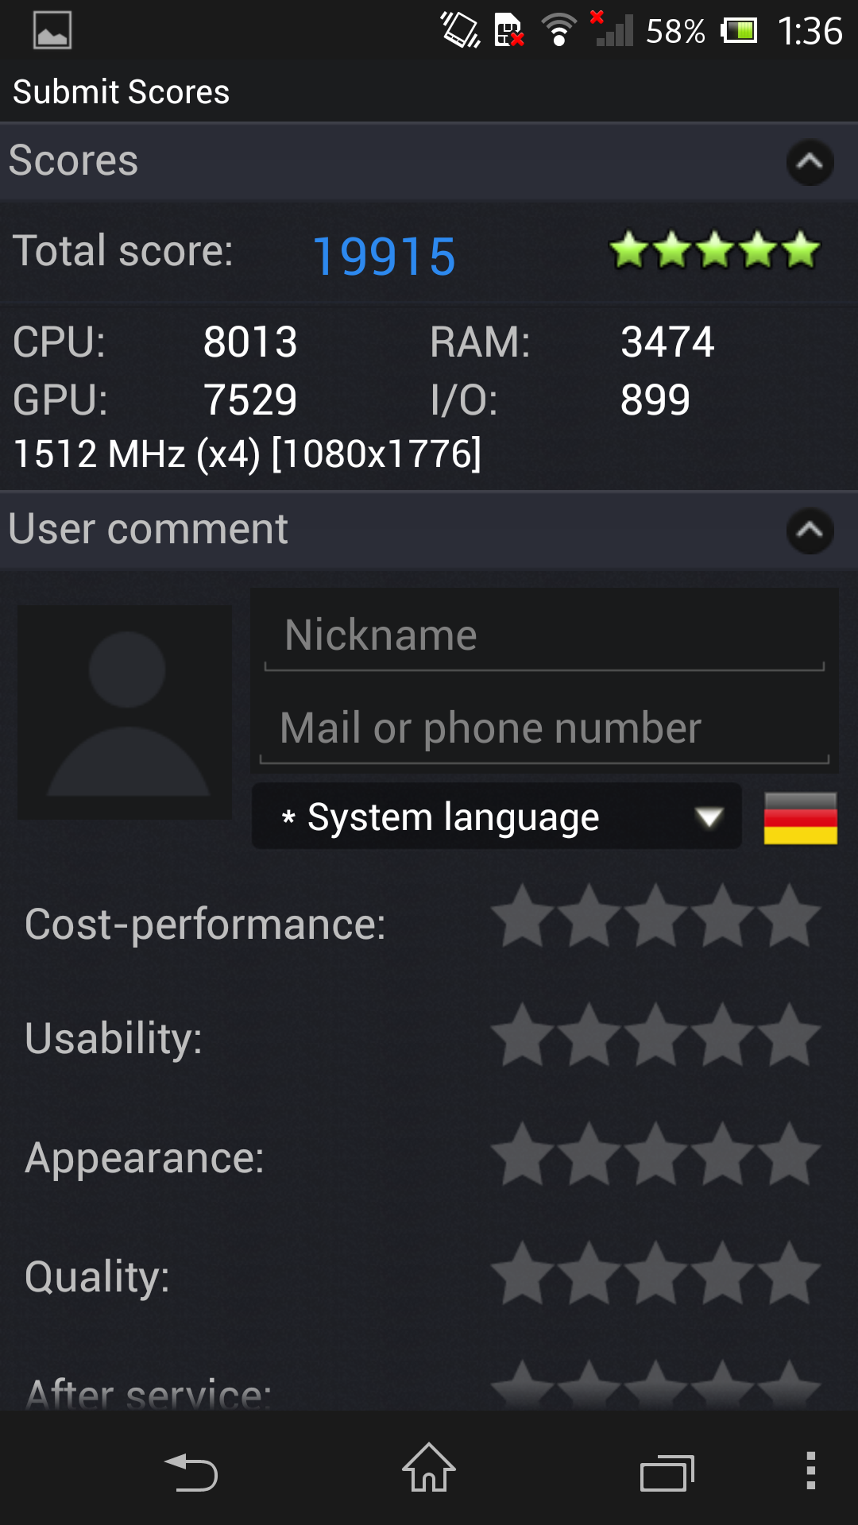Collapse the User comment section
This screenshot has height=1525, width=858.
(810, 530)
